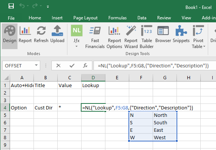Open the Redo history dropdown arrow
Screen dimensions: 216x150
(41, 6)
